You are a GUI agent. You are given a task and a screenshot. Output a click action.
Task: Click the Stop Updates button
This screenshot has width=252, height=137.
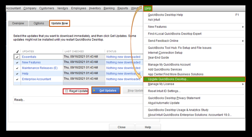pyautogui.click(x=133, y=91)
